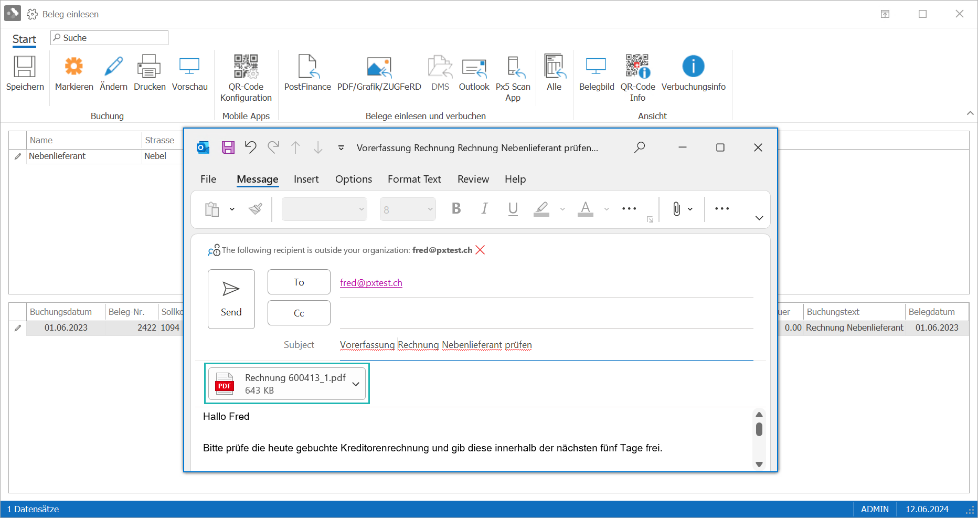The image size is (978, 518).
Task: Switch to the Options tab
Action: tap(354, 179)
